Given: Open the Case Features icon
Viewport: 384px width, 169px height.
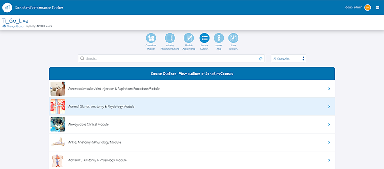Looking at the screenshot, I should click(x=233, y=38).
